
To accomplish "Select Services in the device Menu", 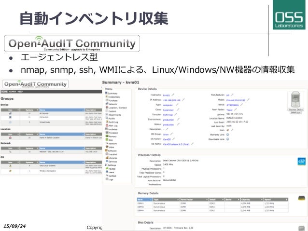I will [x=112, y=162].
